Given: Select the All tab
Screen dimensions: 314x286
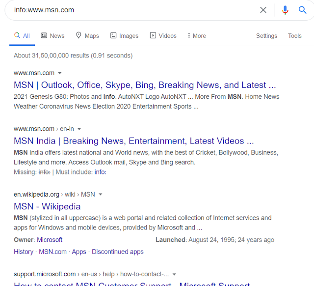Looking at the screenshot, I should point(22,36).
